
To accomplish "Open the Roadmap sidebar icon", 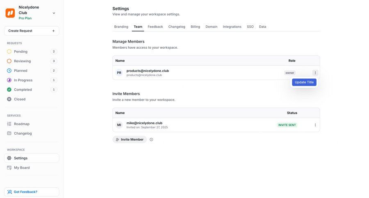I will click(x=9, y=124).
